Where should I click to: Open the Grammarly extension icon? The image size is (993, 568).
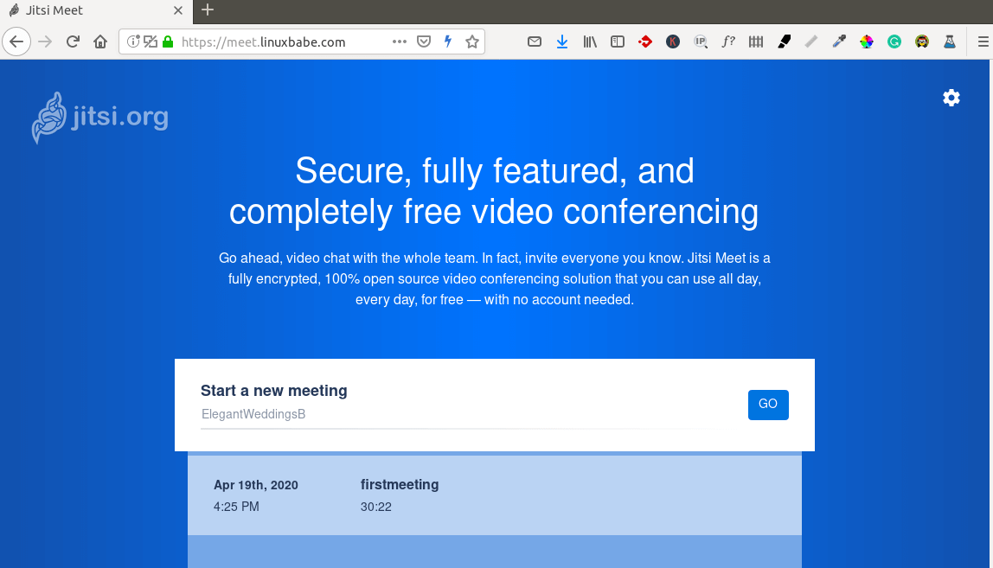(894, 41)
